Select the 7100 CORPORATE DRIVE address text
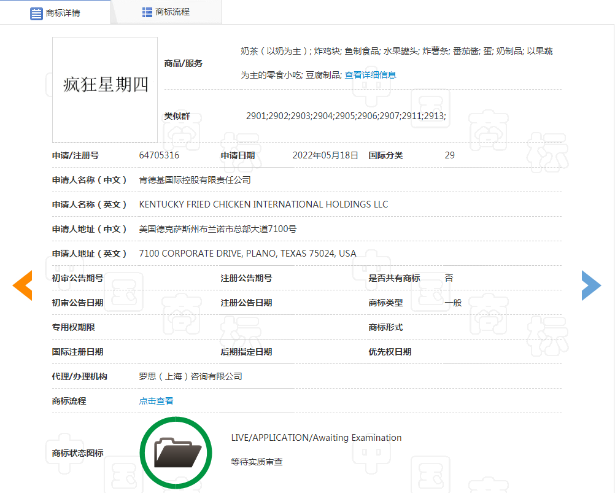Viewport: 615px width, 493px height. pyautogui.click(x=247, y=254)
